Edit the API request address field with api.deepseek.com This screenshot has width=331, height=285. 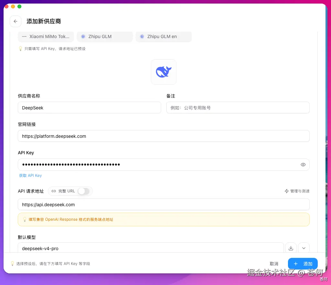tap(164, 205)
